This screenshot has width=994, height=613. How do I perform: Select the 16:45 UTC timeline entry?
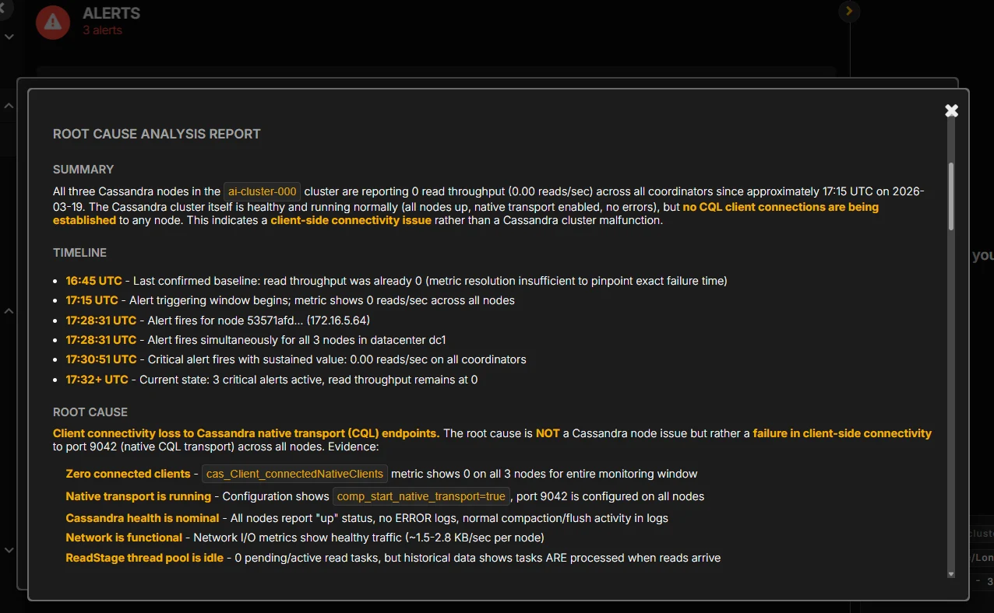click(93, 280)
